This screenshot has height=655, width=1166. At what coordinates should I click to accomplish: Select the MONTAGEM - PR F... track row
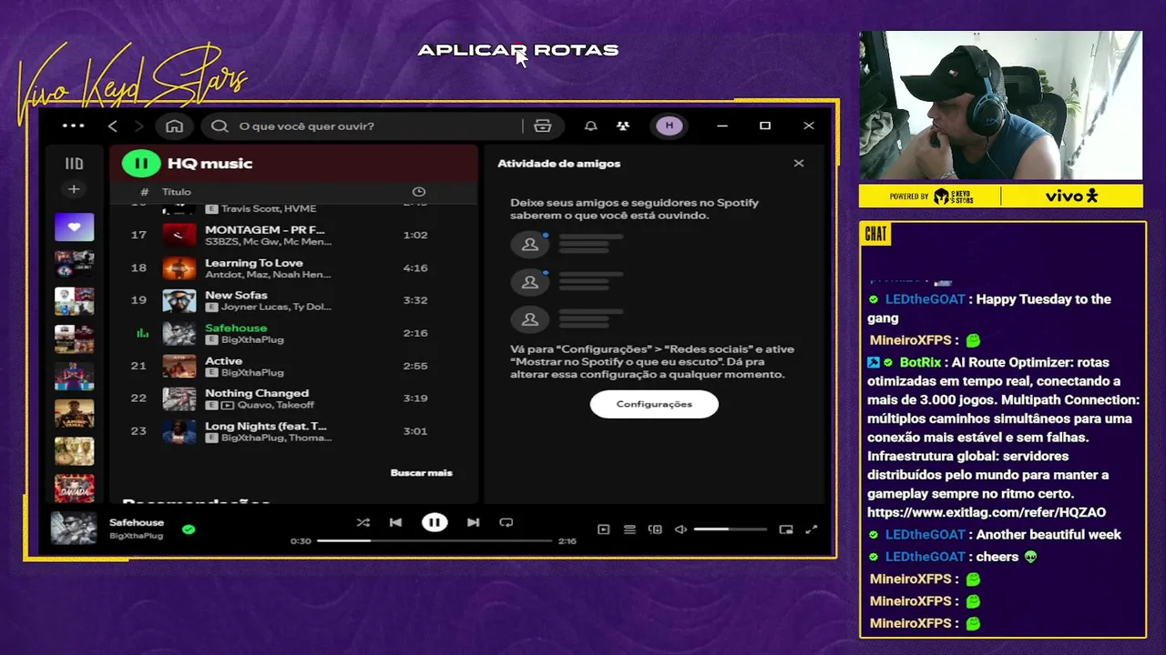point(293,235)
